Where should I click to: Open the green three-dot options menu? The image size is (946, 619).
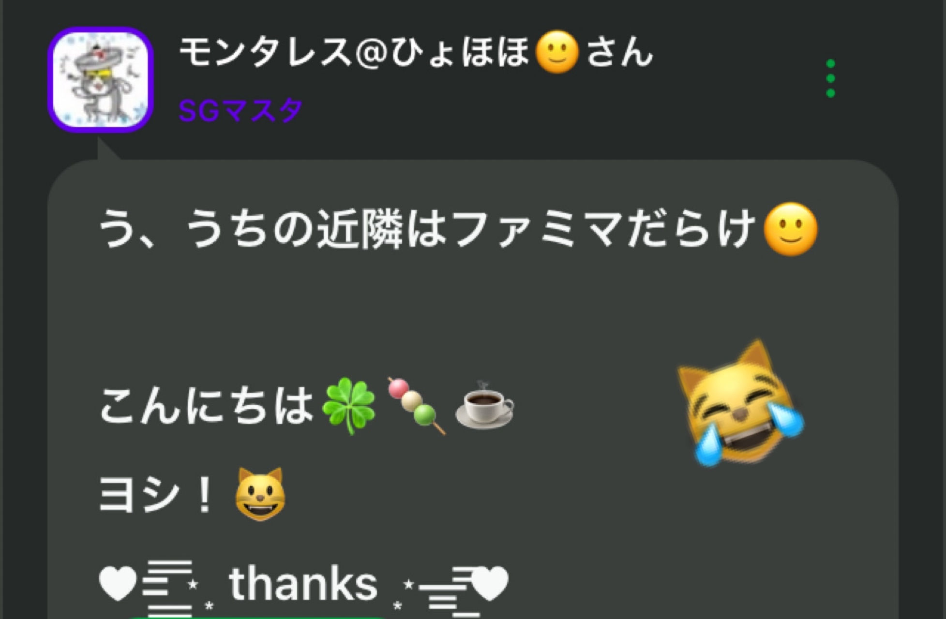tap(830, 78)
